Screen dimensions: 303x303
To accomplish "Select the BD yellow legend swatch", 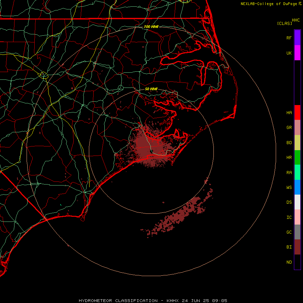I will coord(297,142).
